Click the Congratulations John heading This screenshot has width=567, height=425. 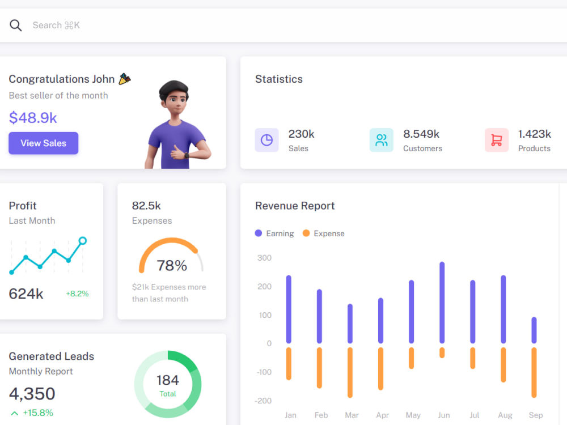(61, 79)
